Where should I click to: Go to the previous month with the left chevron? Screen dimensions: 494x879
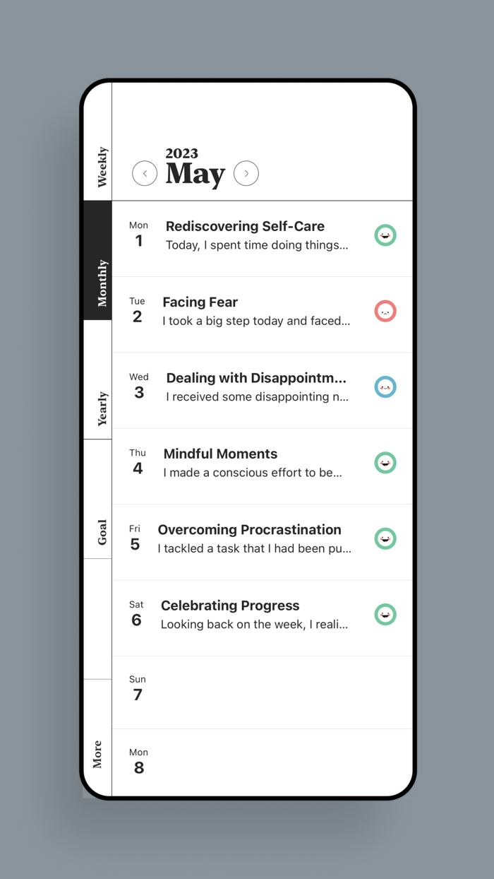coord(145,173)
